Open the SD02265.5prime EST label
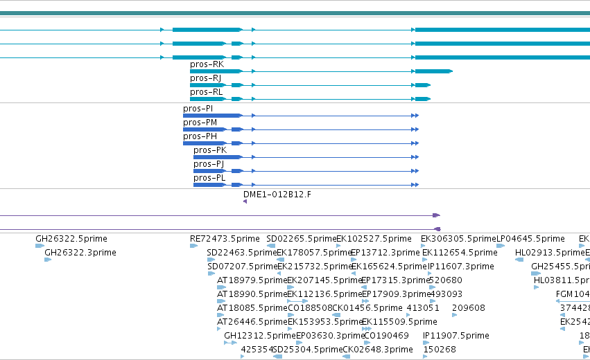 (301, 239)
